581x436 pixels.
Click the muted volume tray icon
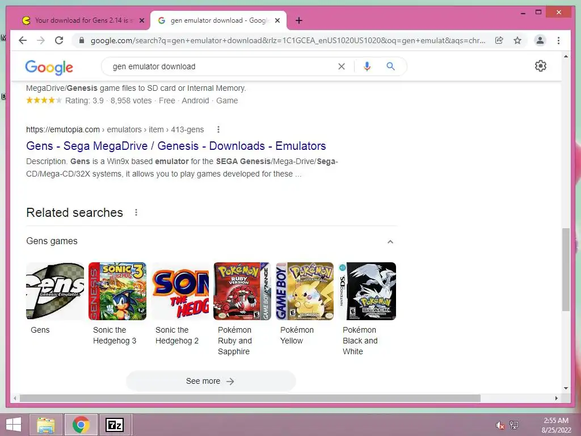(x=500, y=425)
